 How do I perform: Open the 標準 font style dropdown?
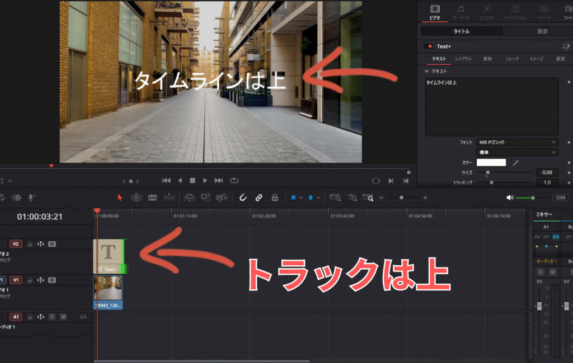click(x=517, y=152)
